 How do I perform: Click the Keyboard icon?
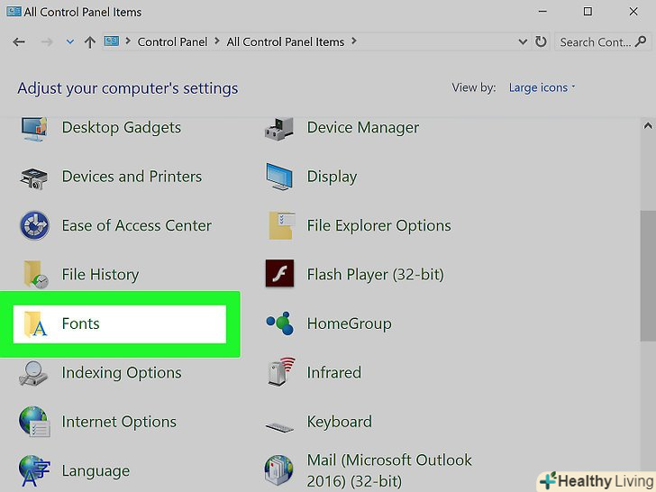tap(280, 423)
